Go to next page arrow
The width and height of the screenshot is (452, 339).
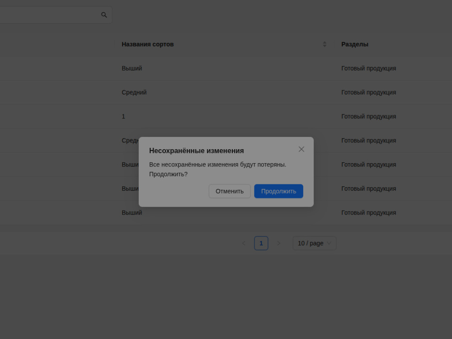[x=278, y=243]
